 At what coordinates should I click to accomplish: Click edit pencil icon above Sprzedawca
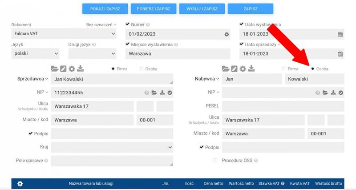[63, 69]
